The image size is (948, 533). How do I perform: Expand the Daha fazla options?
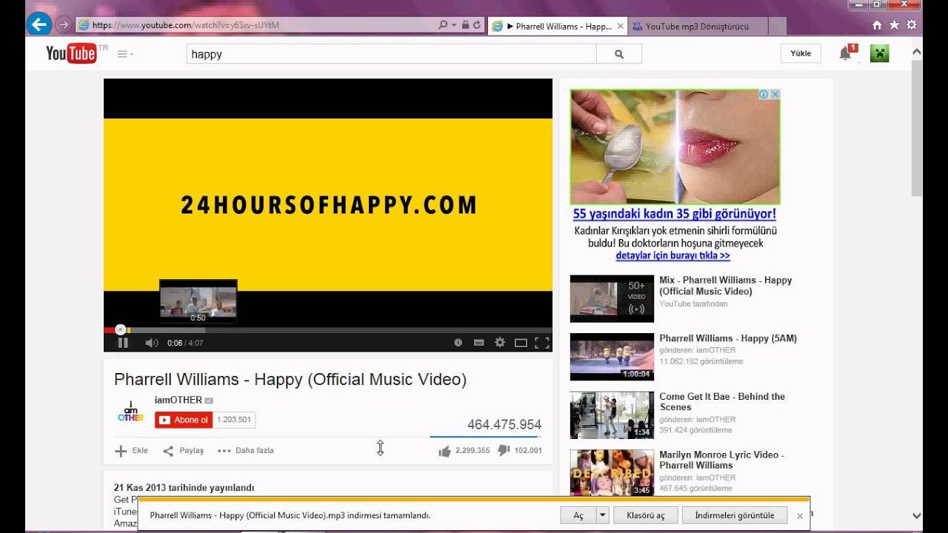pyautogui.click(x=246, y=450)
